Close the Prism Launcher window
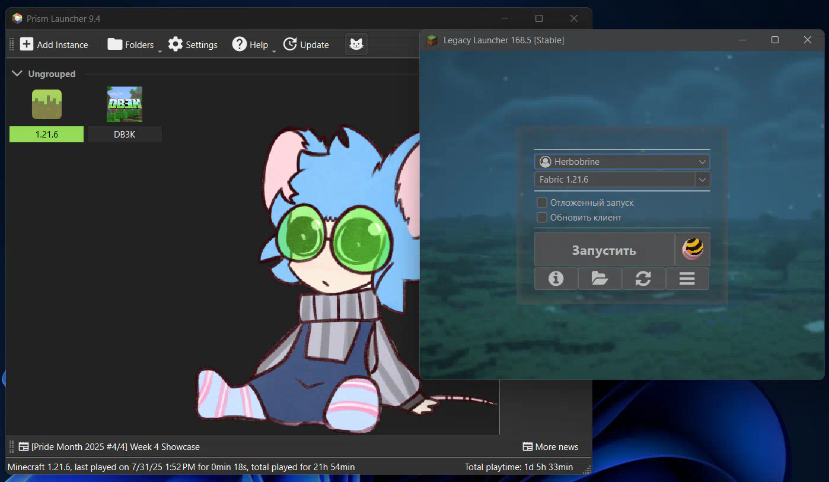The width and height of the screenshot is (829, 482). [574, 18]
